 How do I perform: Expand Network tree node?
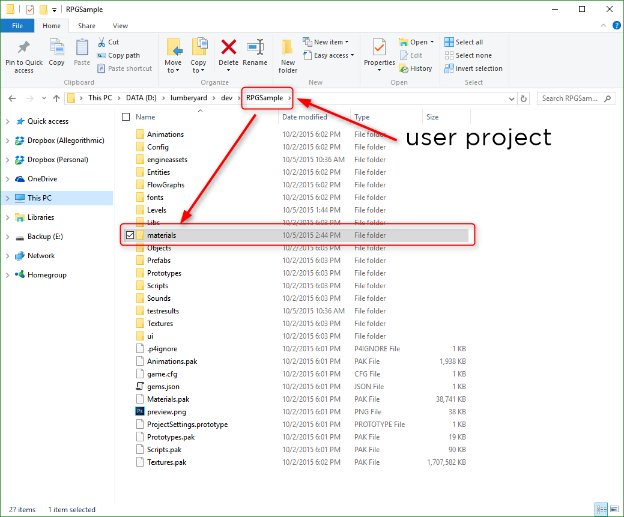point(8,256)
